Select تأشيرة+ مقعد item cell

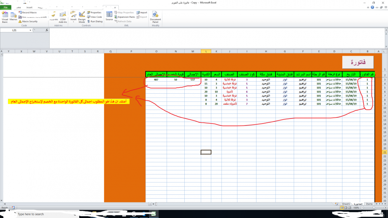click(x=229, y=104)
